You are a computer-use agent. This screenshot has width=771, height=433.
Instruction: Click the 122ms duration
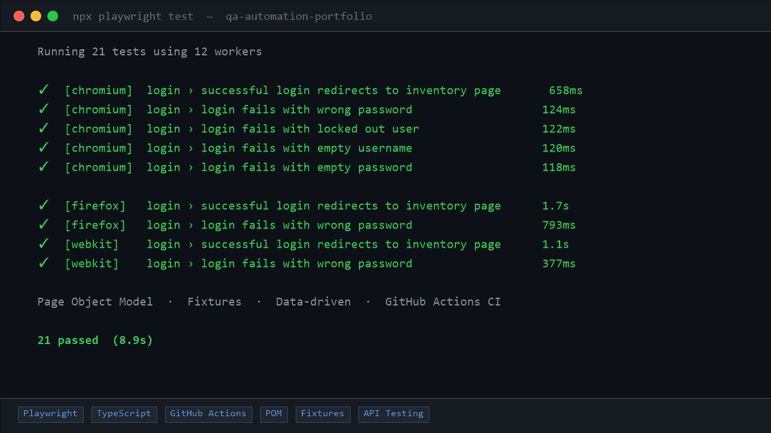coord(559,129)
